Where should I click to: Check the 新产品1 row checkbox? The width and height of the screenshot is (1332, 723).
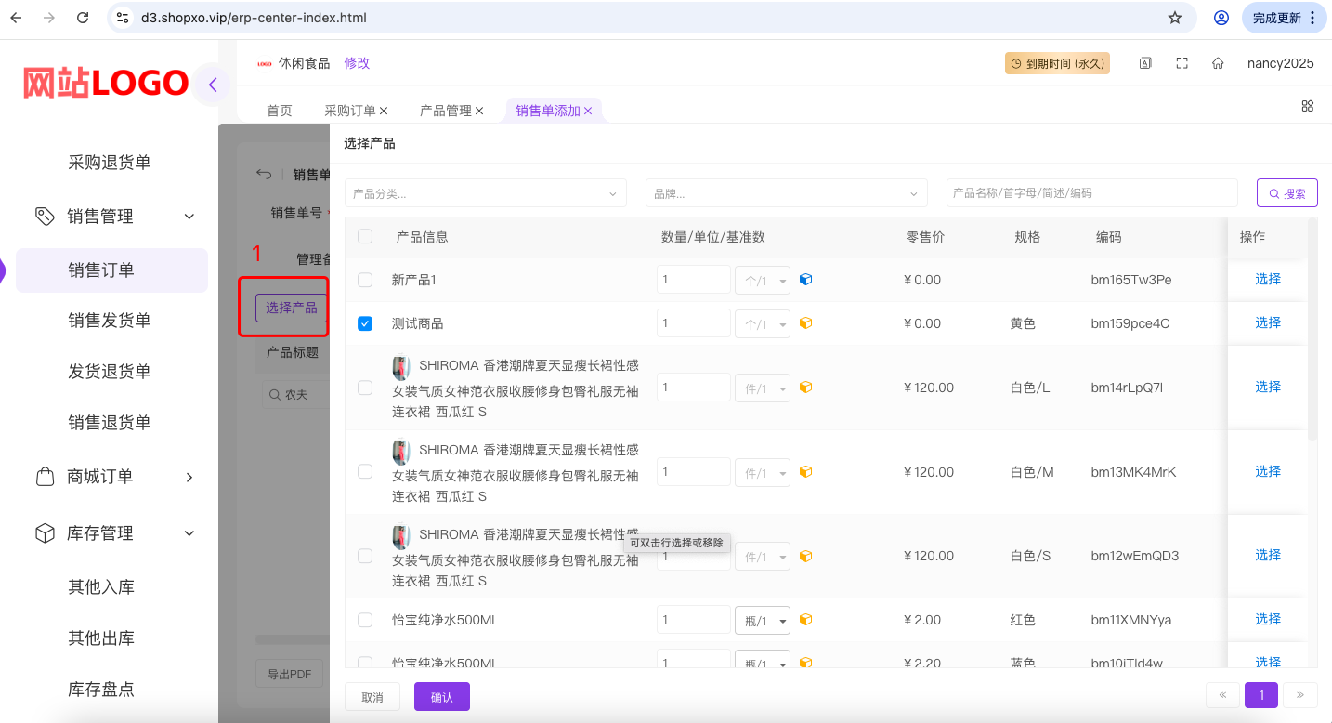click(365, 280)
